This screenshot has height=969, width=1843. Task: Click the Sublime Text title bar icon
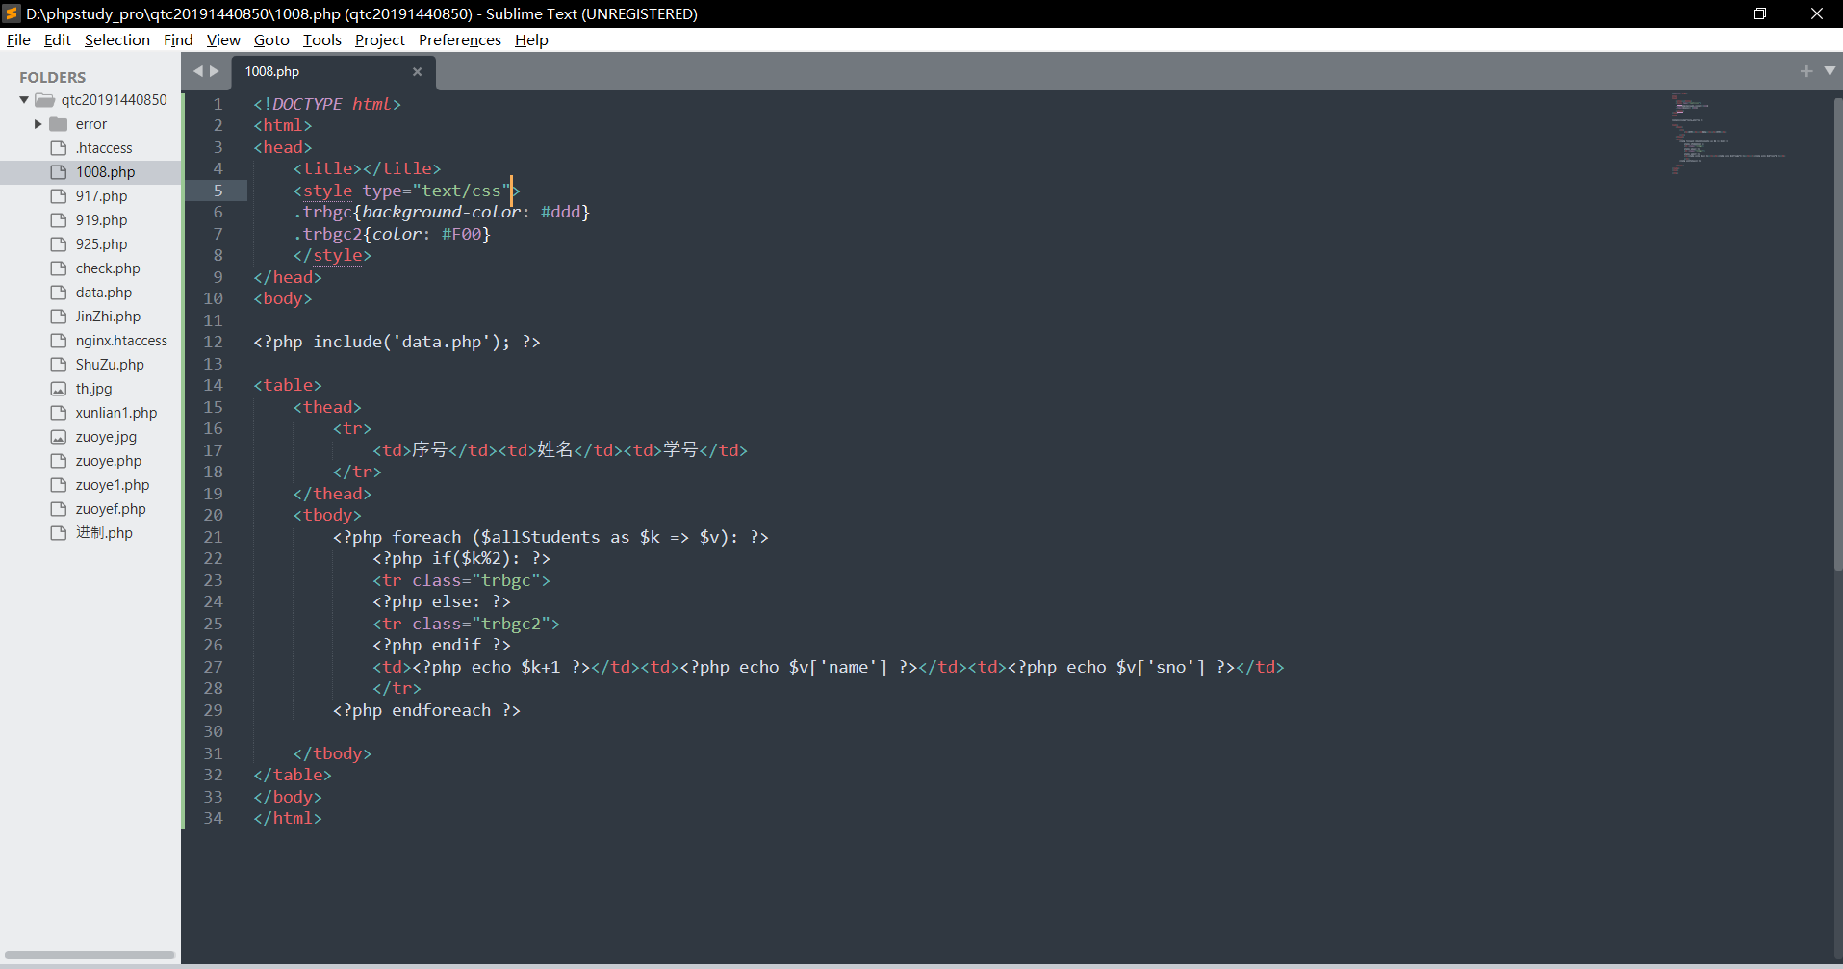pyautogui.click(x=12, y=13)
